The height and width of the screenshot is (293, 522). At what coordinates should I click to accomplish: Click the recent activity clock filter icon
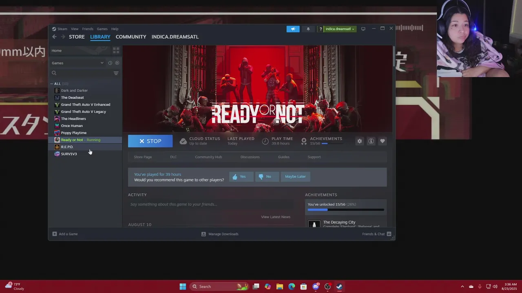tap(110, 63)
